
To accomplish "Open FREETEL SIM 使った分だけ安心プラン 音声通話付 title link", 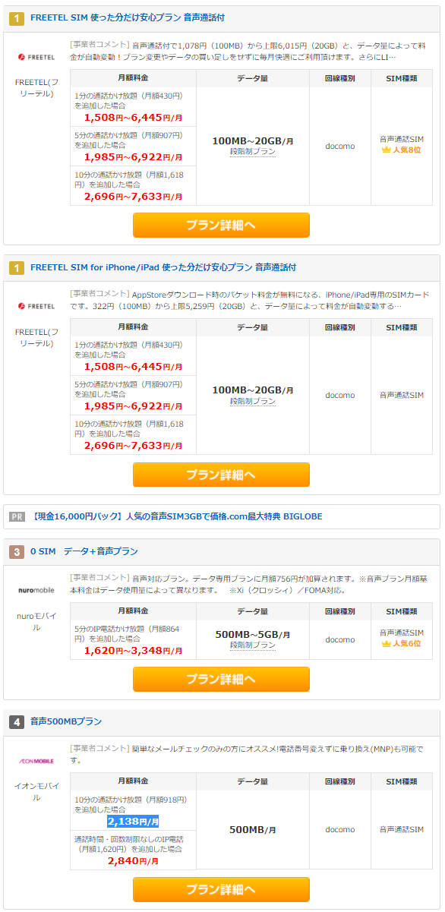I will (x=128, y=17).
